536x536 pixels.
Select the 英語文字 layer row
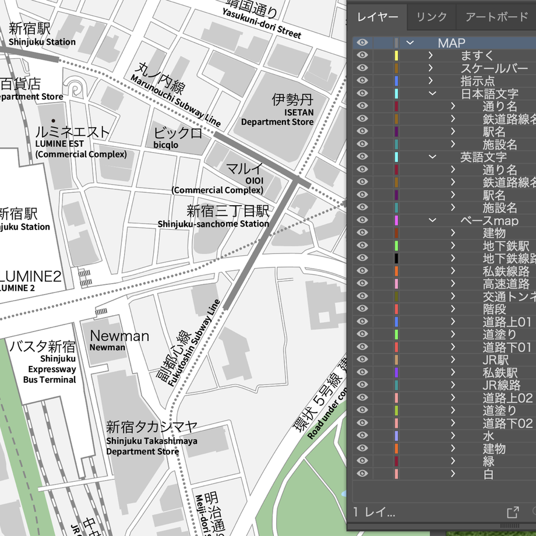(x=444, y=157)
